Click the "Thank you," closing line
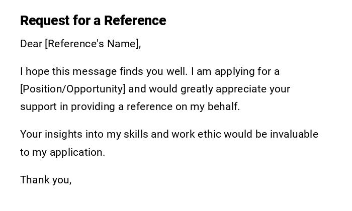Image resolution: width=352 pixels, height=211 pixels. coord(46,179)
